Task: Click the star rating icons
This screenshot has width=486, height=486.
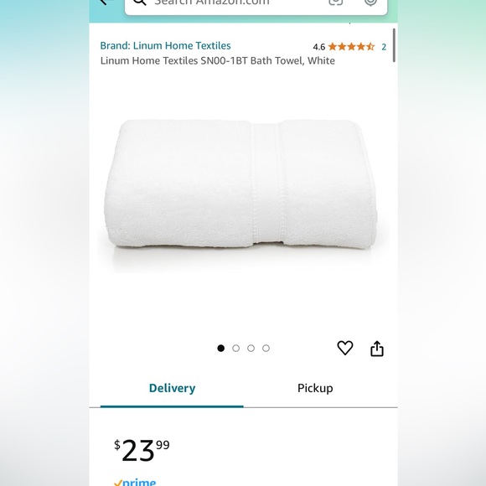Action: pos(351,47)
